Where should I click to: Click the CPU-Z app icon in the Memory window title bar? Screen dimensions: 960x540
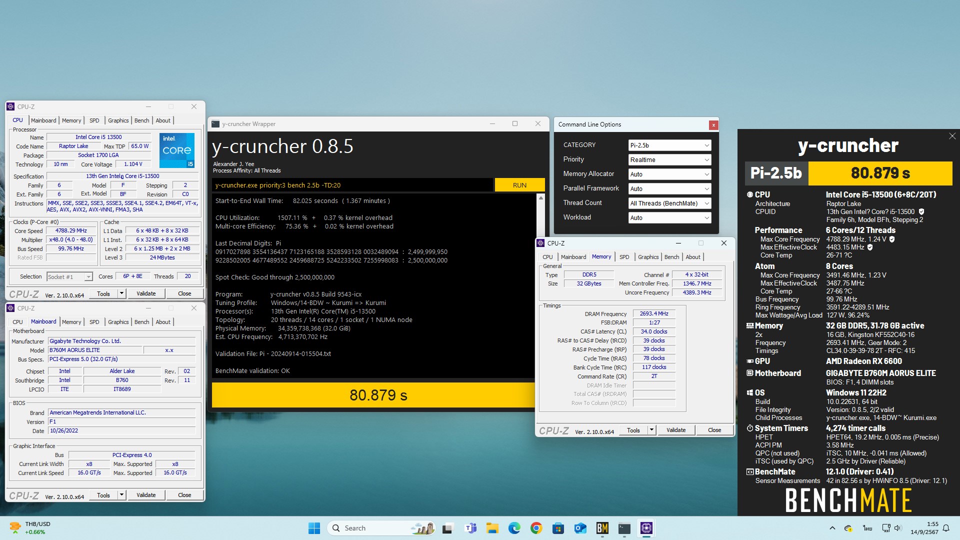(540, 243)
